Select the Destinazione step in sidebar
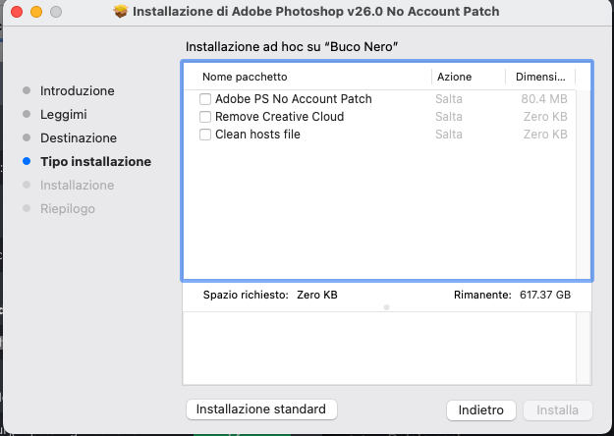The image size is (614, 436). point(79,137)
